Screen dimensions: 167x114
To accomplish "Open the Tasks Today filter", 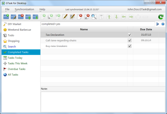I will (x=21, y=58).
